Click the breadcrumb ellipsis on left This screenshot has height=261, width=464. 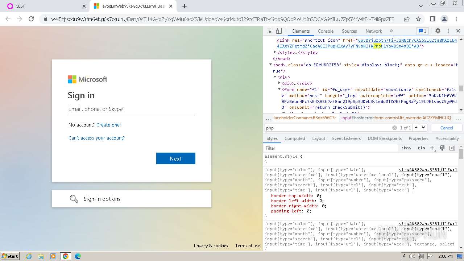click(268, 118)
